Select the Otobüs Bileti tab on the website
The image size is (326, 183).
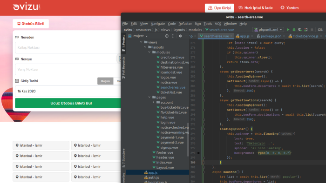coord(31,24)
